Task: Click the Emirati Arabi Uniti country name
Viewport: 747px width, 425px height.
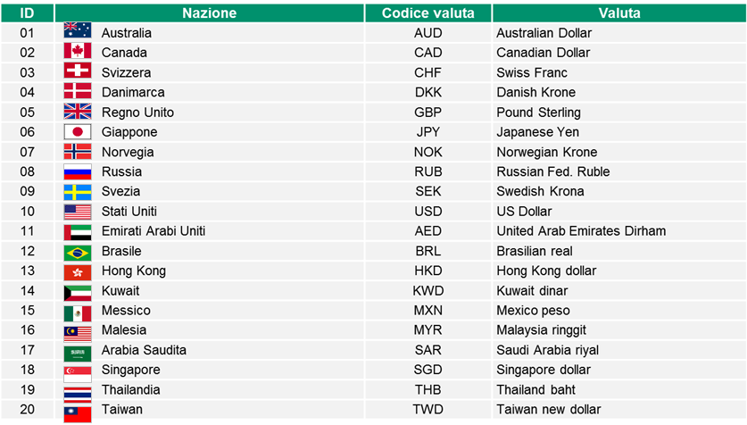Action: click(154, 231)
